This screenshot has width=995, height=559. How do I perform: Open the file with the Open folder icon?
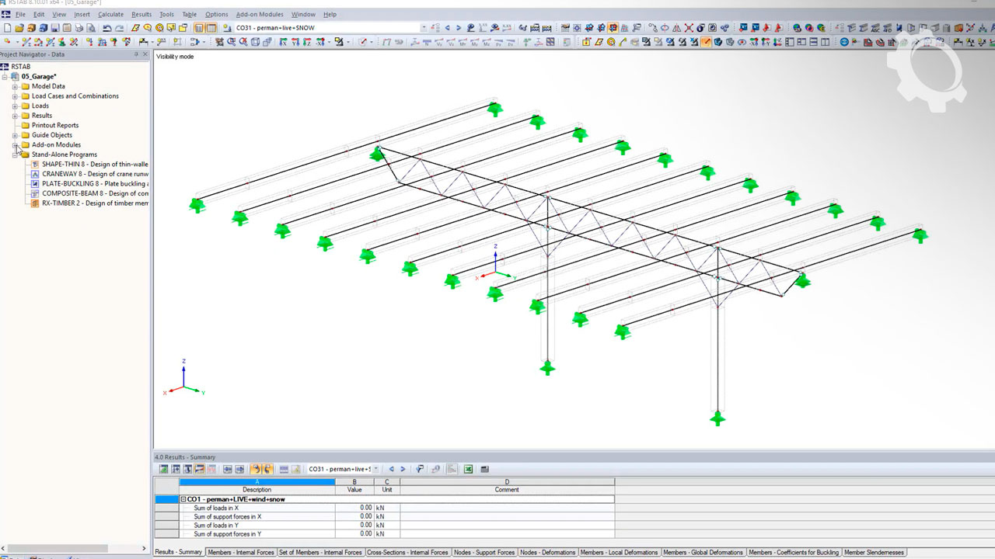coord(19,28)
